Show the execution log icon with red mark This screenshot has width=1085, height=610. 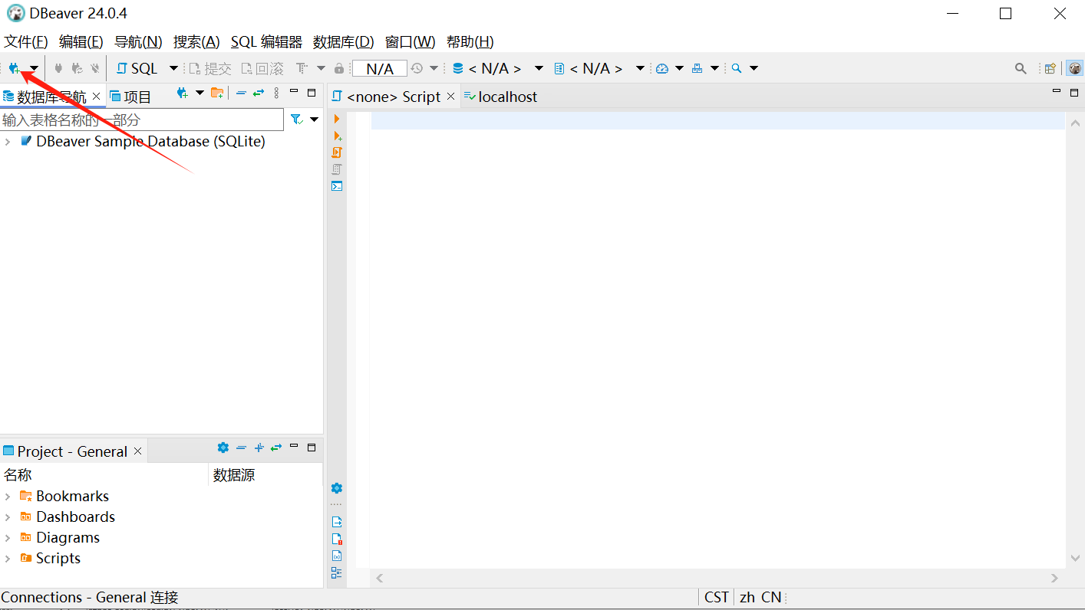337,539
